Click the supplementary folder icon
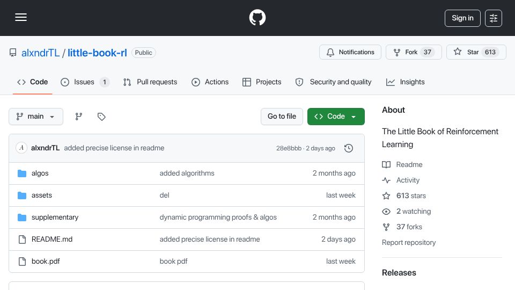The width and height of the screenshot is (515, 290). pyautogui.click(x=22, y=218)
